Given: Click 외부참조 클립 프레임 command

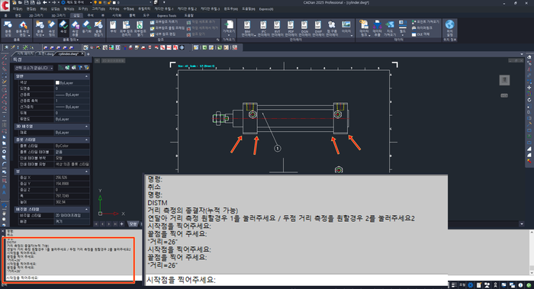Looking at the screenshot, I should tap(167, 28).
